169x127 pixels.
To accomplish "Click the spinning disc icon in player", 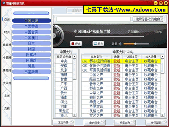I will click(58, 35).
